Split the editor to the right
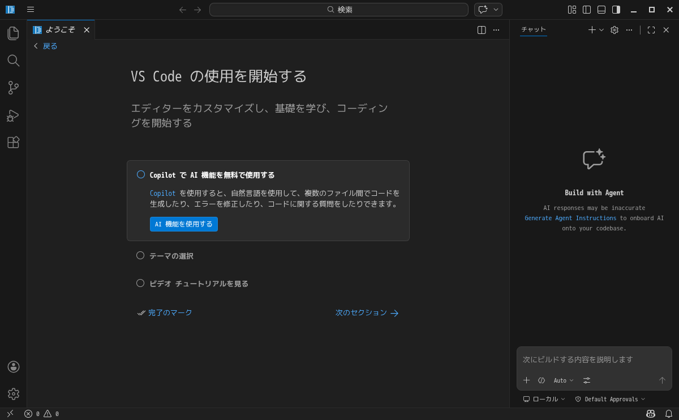679x420 pixels. (x=482, y=30)
